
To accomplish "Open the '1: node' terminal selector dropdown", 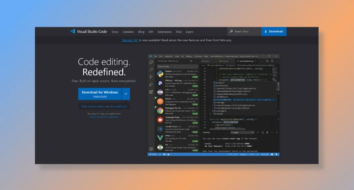I will click(x=242, y=132).
